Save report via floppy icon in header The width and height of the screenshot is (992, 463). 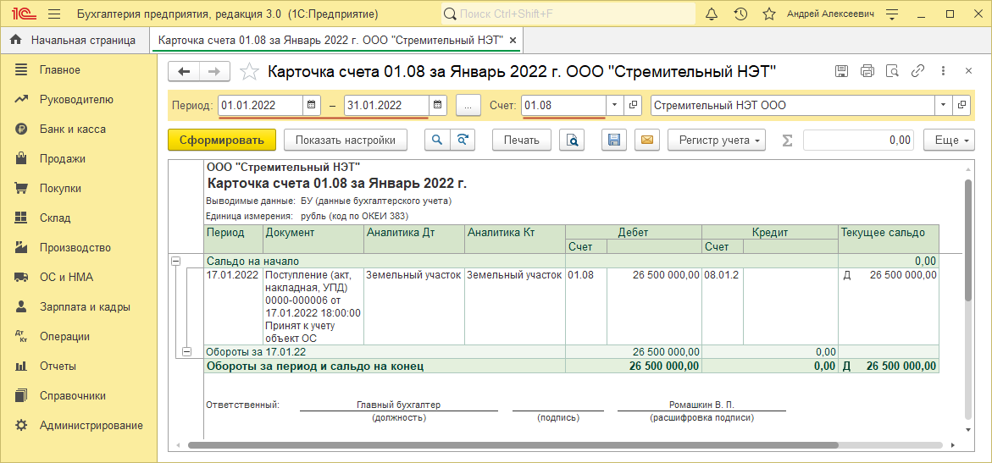(841, 71)
